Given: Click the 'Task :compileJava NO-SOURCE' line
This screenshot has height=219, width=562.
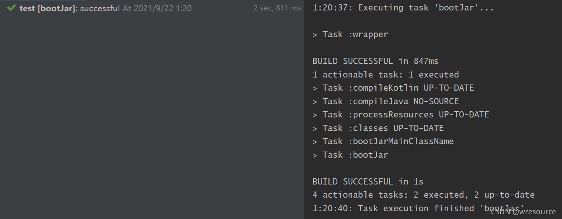Looking at the screenshot, I should pos(385,102).
